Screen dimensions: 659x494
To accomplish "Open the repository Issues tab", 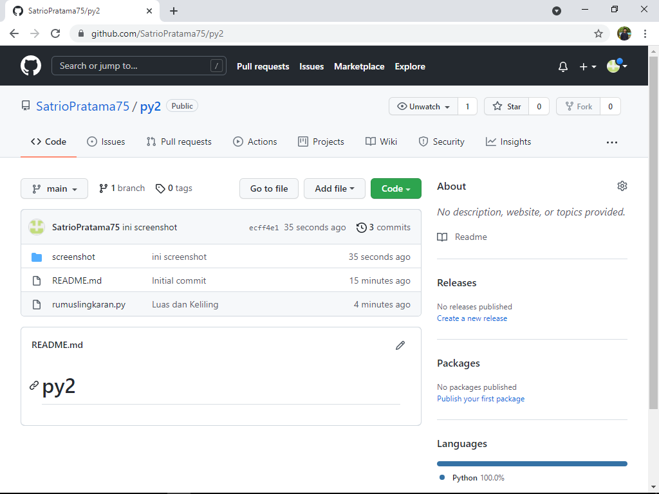I will (106, 142).
